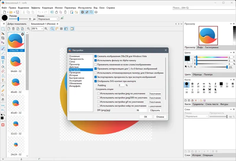Check 'Использовать настройки jpeg по умолчанию'

[99, 94]
